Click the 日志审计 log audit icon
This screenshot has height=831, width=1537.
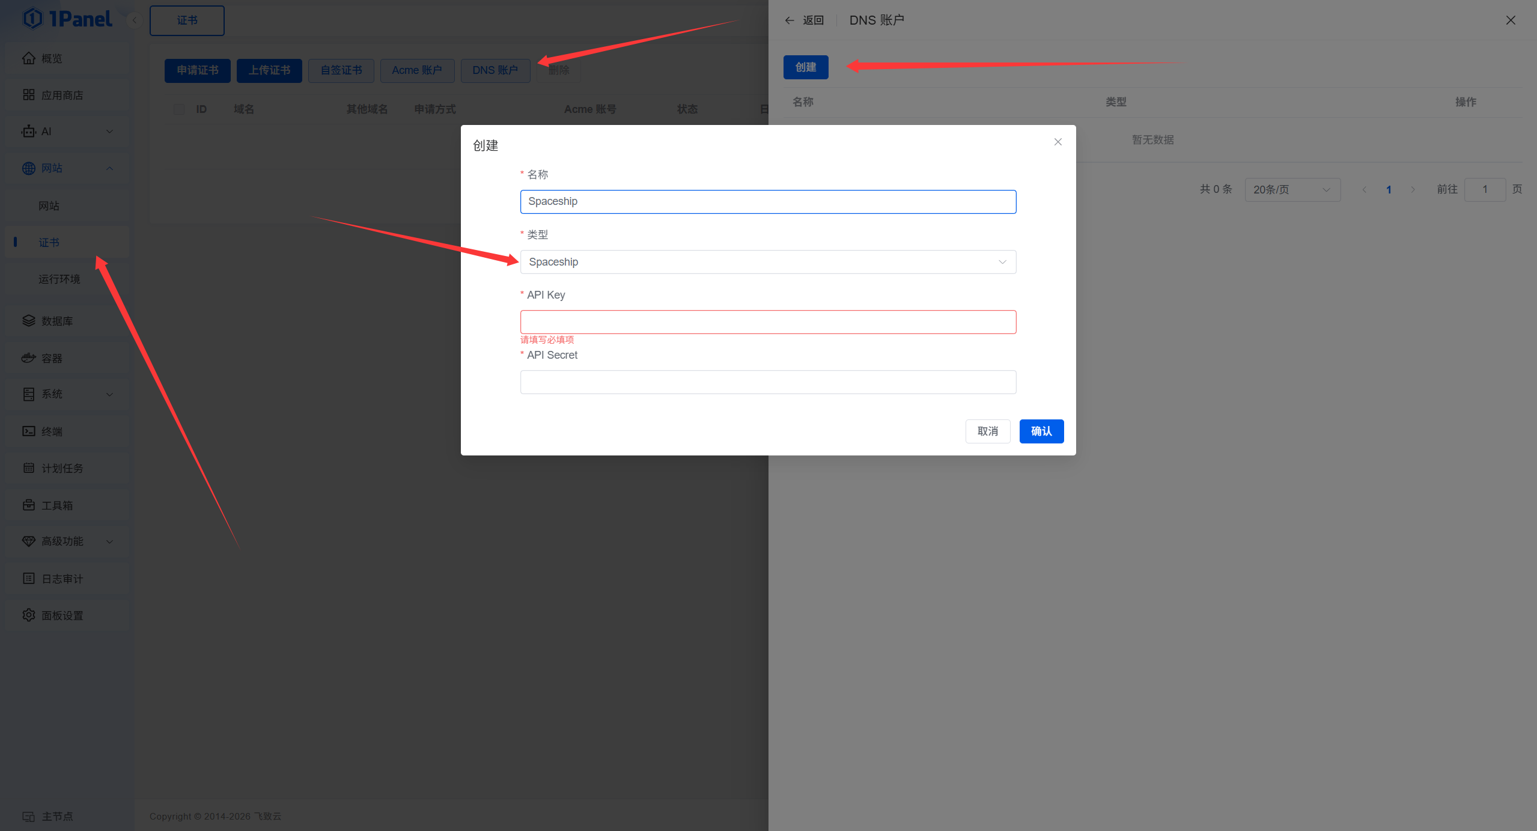[x=28, y=579]
